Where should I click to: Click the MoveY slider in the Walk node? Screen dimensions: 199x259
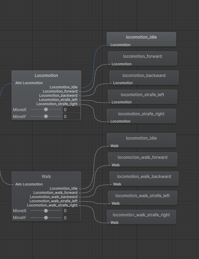click(46, 218)
